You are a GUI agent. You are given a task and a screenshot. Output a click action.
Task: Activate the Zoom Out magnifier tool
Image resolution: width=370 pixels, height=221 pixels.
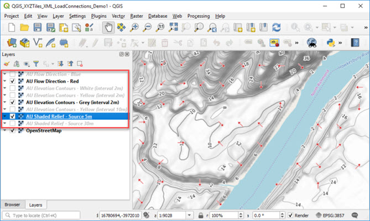point(148,28)
